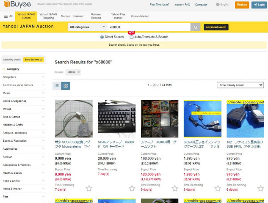Screen dimensions: 268x203
Task: Open the All Categories dropdown
Action: pos(88,27)
